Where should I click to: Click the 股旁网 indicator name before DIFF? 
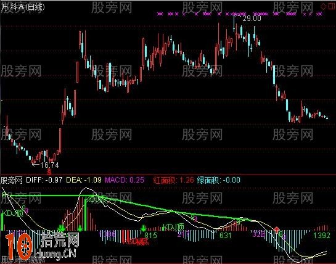[x=12, y=180]
